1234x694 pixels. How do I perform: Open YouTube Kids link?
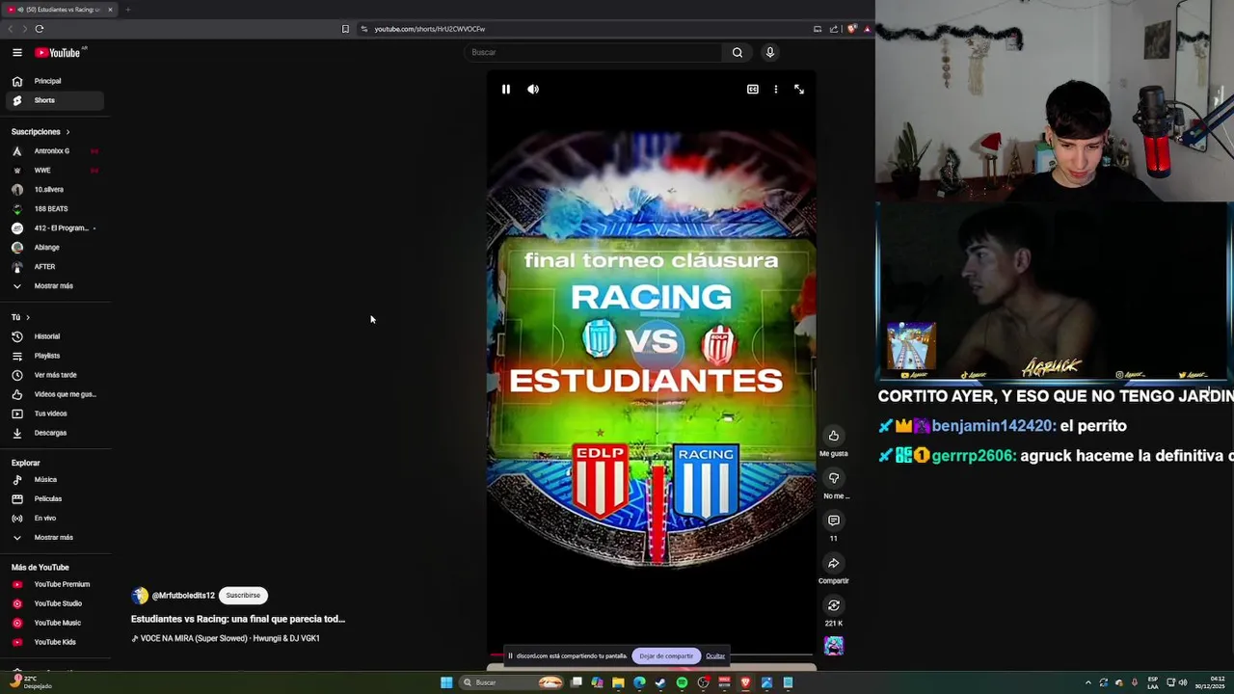click(54, 642)
